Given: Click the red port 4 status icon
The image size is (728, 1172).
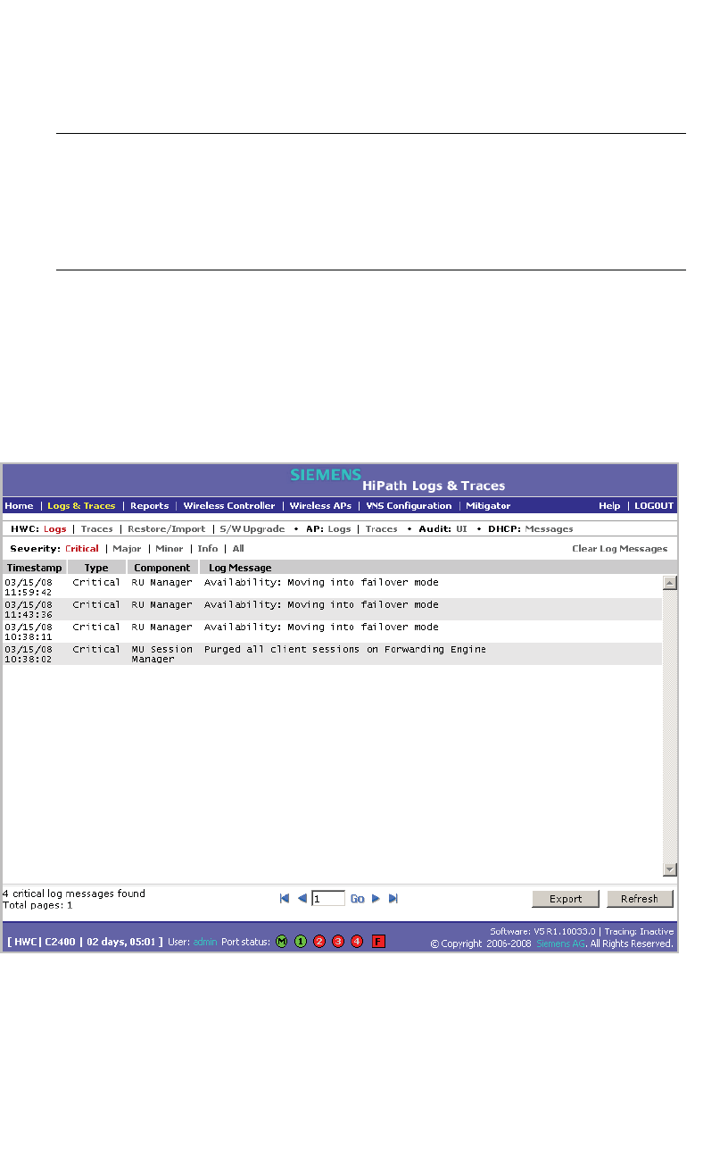Looking at the screenshot, I should tap(357, 941).
